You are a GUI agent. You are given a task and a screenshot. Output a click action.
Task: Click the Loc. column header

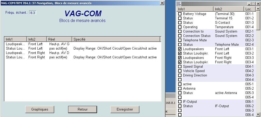(x=250, y=9)
